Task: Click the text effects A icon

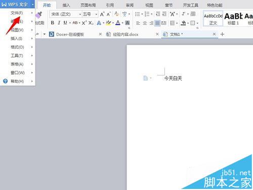Action: [99, 23]
